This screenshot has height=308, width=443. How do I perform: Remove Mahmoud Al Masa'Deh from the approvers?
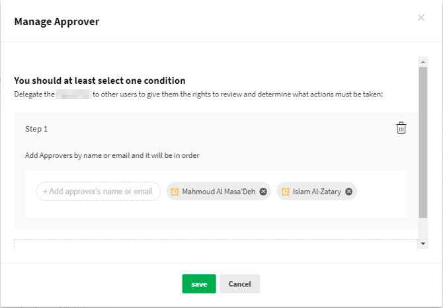[x=263, y=192]
